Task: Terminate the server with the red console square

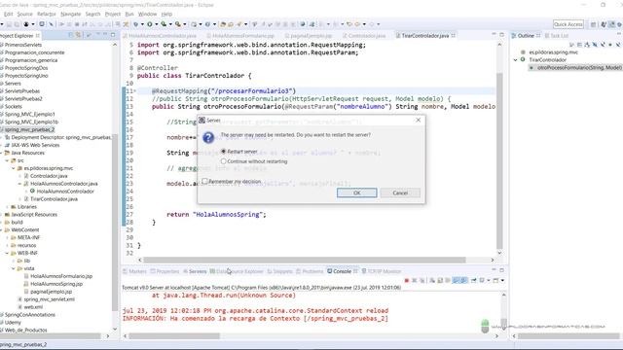Action: click(407, 281)
